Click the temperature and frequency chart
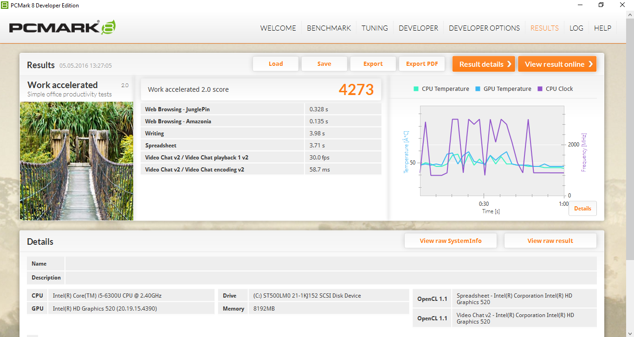Screen dimensions: 634x337 492,151
